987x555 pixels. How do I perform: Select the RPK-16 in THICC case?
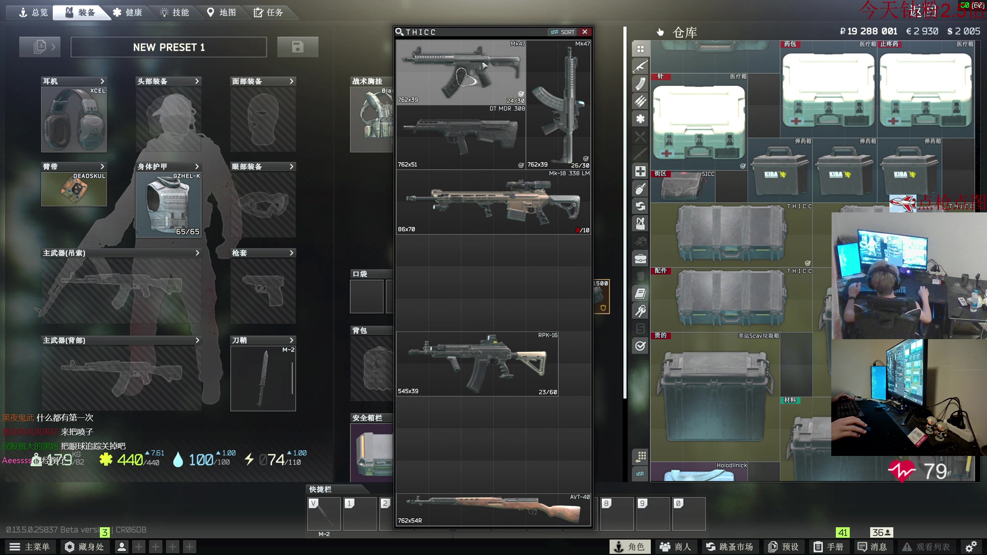(477, 364)
